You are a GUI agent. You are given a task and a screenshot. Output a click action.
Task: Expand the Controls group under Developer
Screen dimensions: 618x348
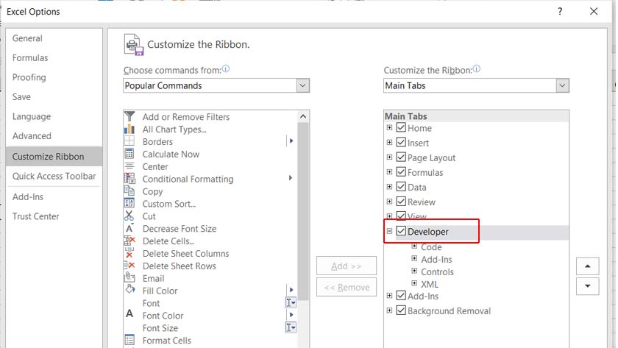[x=414, y=271]
